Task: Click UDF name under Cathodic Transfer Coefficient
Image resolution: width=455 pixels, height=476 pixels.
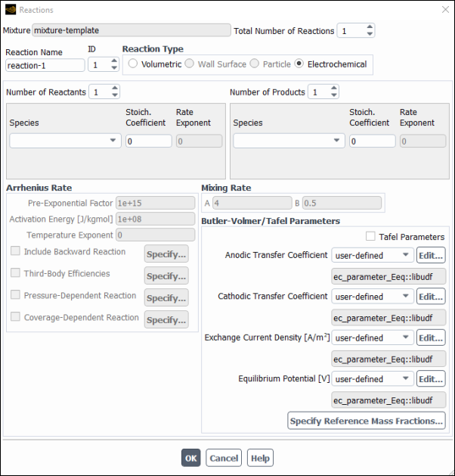Action: [388, 318]
